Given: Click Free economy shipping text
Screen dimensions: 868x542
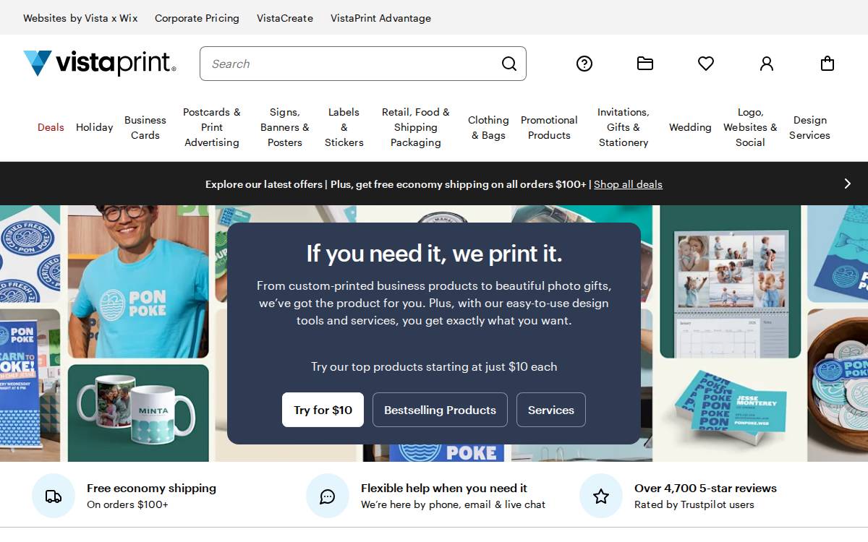Looking at the screenshot, I should coord(151,489).
